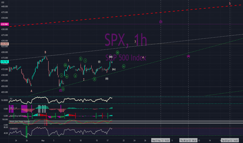Screen dimensions: 243x143
Task: Select the white (iii) wave label
Action: (x=111, y=57)
